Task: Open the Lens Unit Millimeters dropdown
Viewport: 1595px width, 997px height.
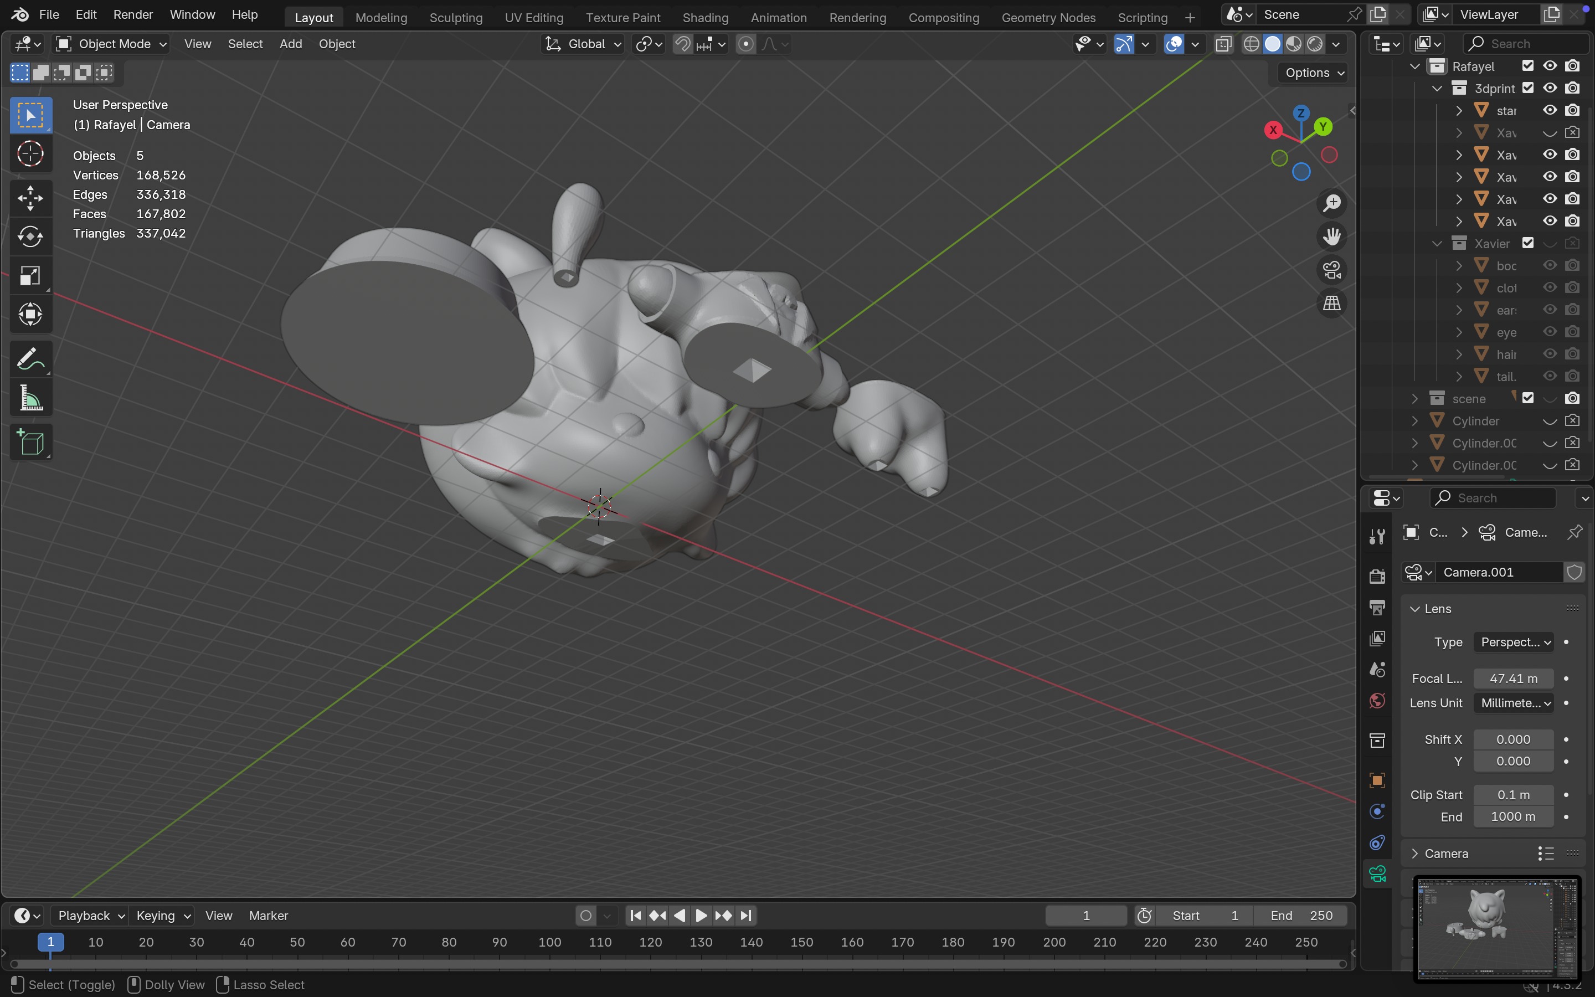Action: [1514, 703]
